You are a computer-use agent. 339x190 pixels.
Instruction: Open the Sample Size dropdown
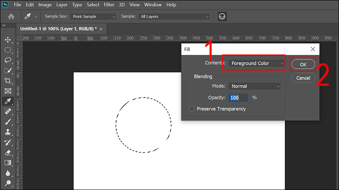pos(93,16)
